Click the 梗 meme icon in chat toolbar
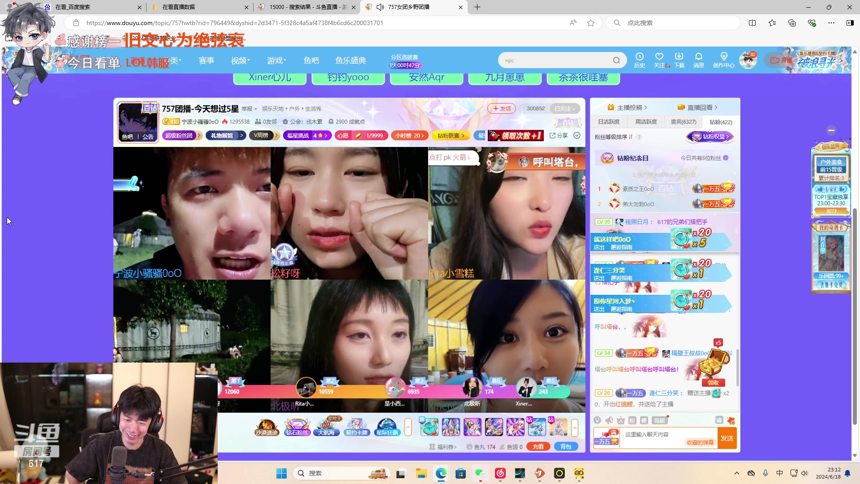This screenshot has height=484, width=860. 644,420
